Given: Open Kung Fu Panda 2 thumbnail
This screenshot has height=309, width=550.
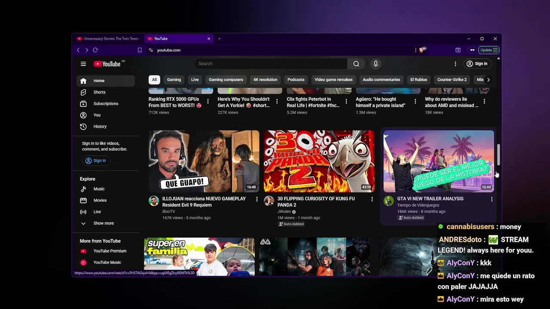Looking at the screenshot, I should pyautogui.click(x=319, y=161).
